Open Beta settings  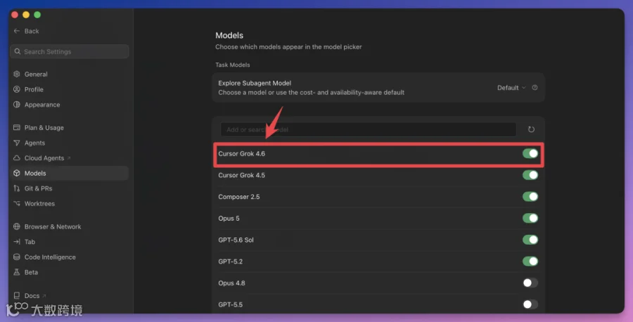pos(70,272)
